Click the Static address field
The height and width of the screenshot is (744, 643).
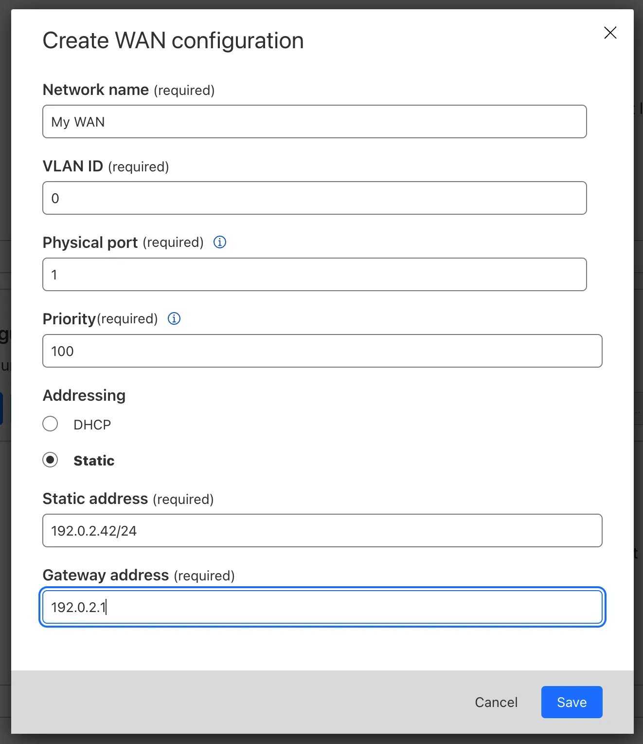point(322,530)
